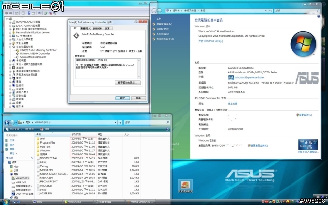The image size is (328, 205).
Task: Click Intel Turbo Memory Controller device icon in dialog
Action: [x=76, y=35]
